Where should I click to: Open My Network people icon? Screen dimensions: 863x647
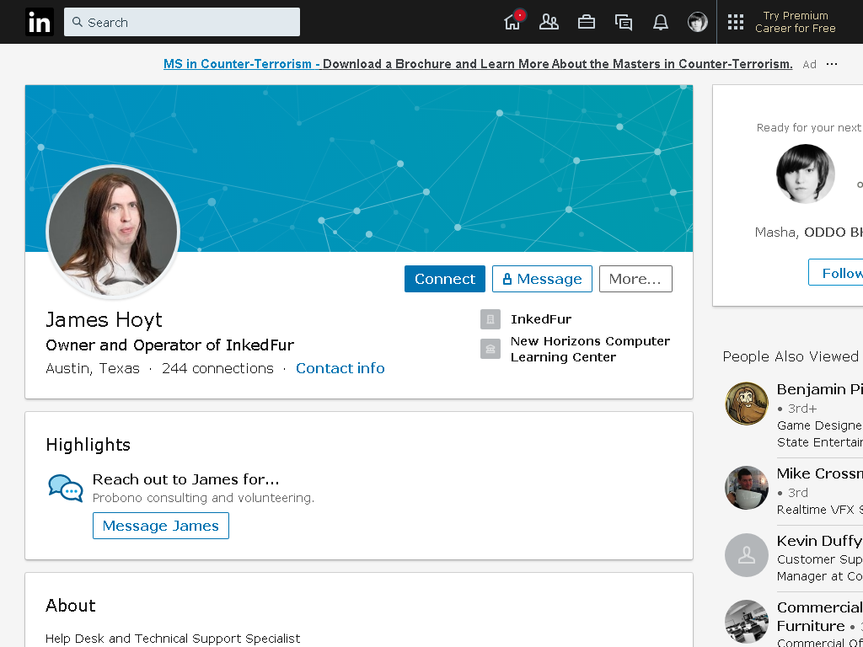pyautogui.click(x=549, y=22)
